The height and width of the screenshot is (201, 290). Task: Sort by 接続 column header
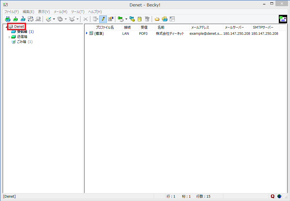tap(130, 27)
